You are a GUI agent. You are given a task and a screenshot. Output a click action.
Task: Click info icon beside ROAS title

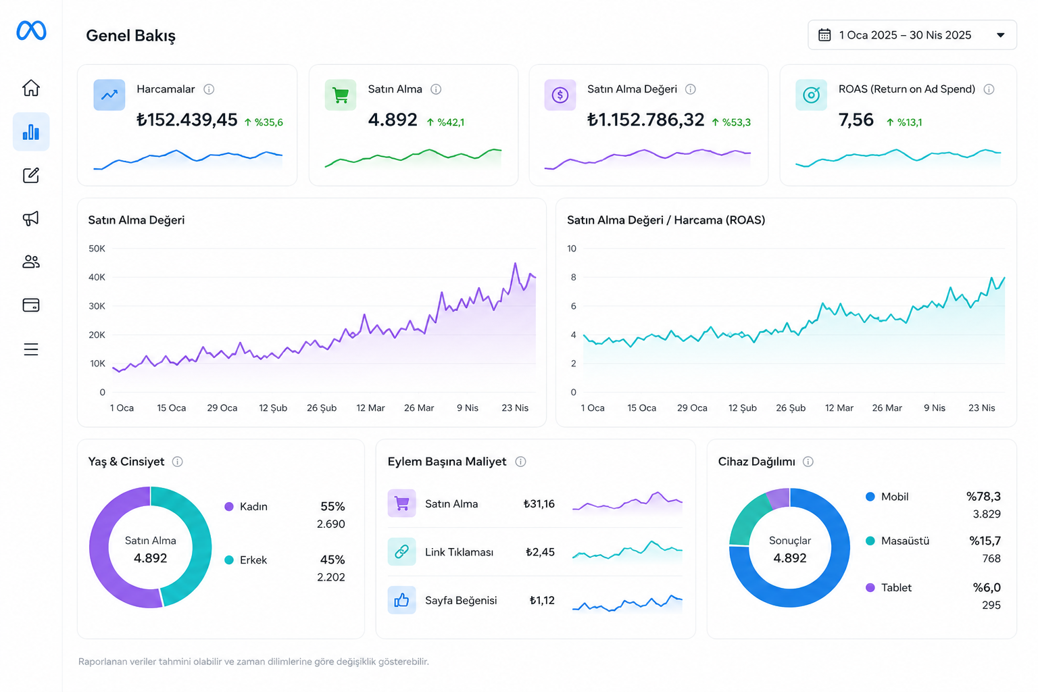click(x=989, y=89)
